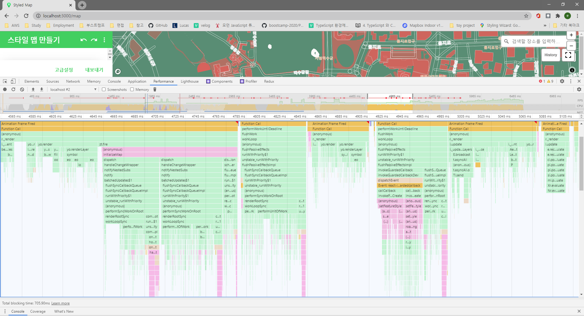
Task: Open the DevTools customize menu
Action: pyautogui.click(x=571, y=81)
